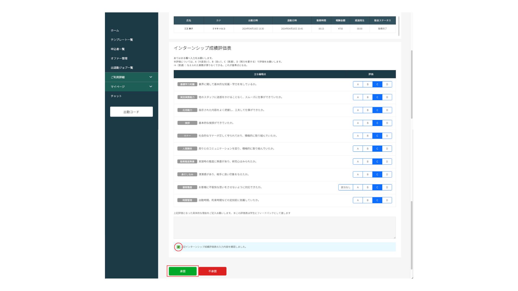Image resolution: width=518 pixels, height=291 pixels.
Task: Open チャット from the sidebar
Action: [116, 96]
